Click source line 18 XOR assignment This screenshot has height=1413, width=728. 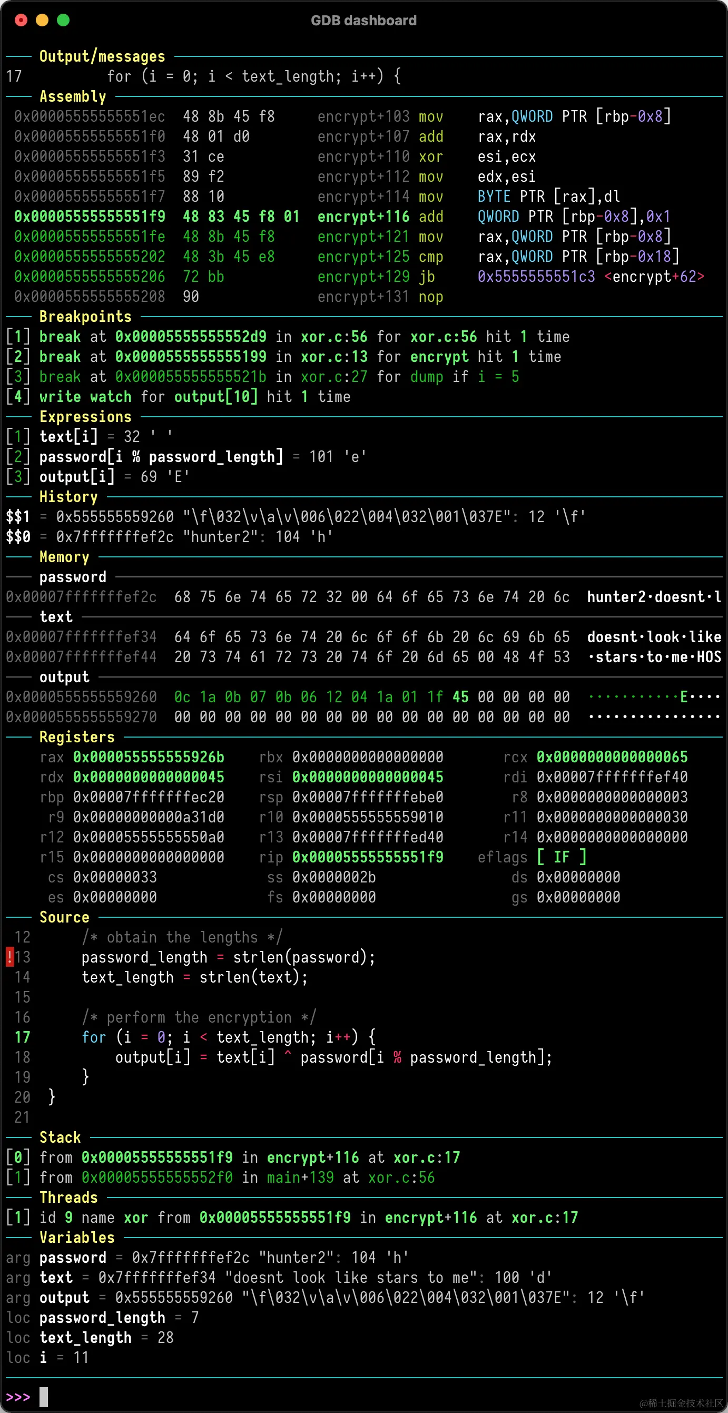click(334, 1057)
